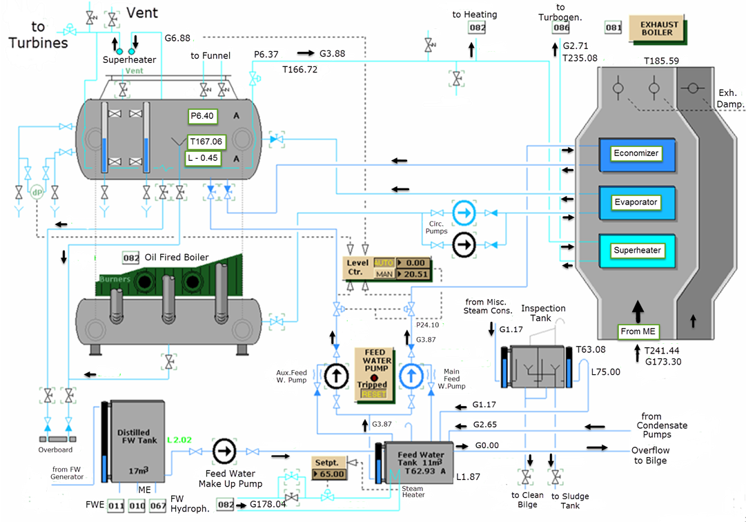Click the Exh. Damp. damper symbol

693,88
